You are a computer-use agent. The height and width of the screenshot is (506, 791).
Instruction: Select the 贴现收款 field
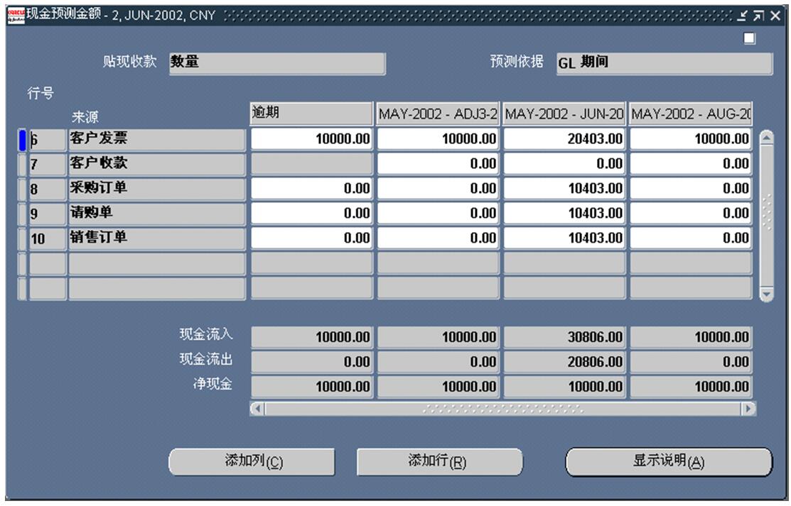[x=277, y=63]
